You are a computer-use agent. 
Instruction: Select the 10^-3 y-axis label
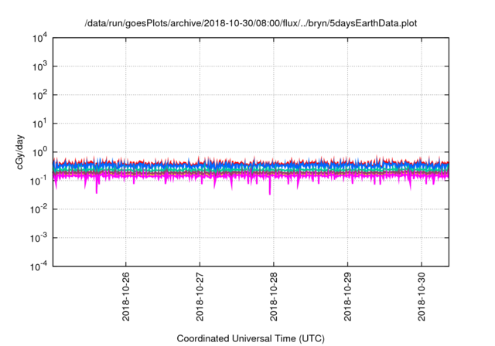click(39, 238)
